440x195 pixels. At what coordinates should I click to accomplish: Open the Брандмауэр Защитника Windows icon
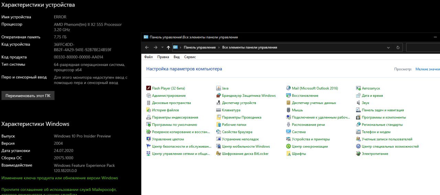click(x=219, y=95)
